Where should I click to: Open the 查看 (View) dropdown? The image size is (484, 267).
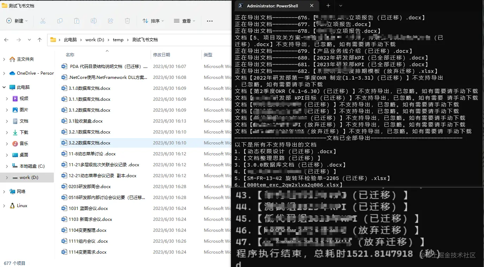184,21
